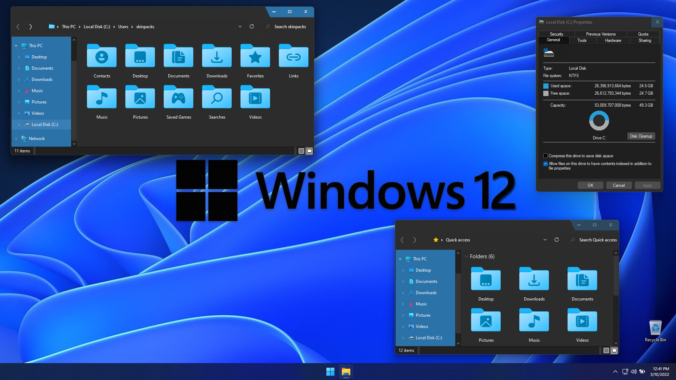
Task: Uncheck Allow files to be indexed option
Action: click(545, 164)
